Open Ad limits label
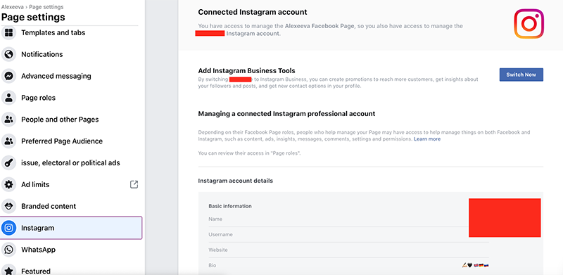Screen dimensions: 563x275 pyautogui.click(x=35, y=184)
